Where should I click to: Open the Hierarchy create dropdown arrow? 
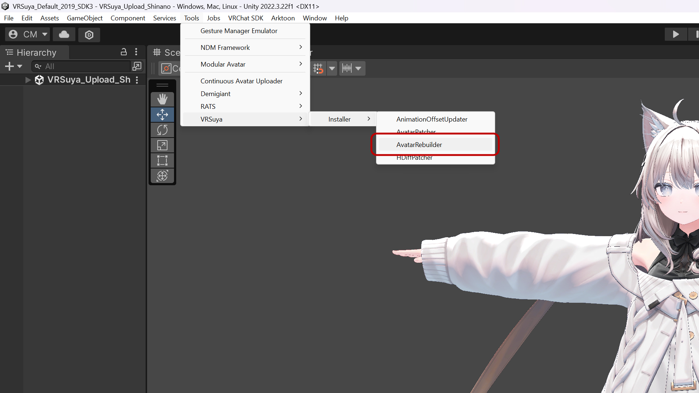(20, 66)
